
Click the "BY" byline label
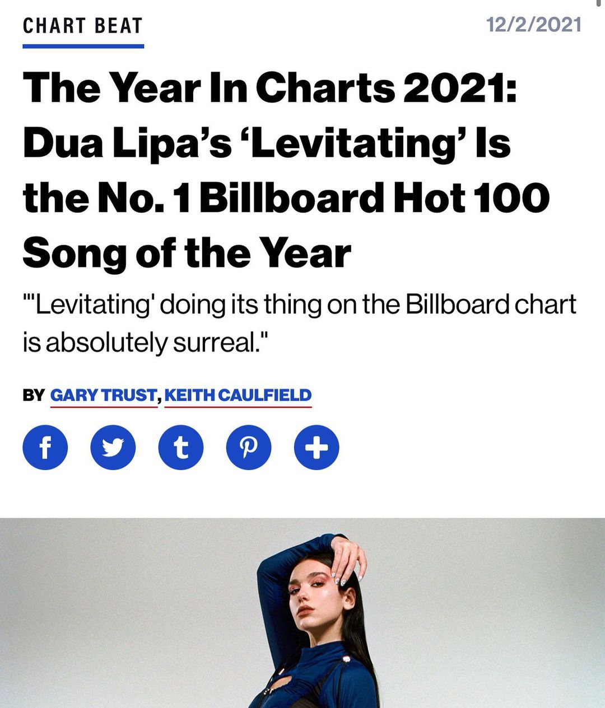[x=33, y=395]
